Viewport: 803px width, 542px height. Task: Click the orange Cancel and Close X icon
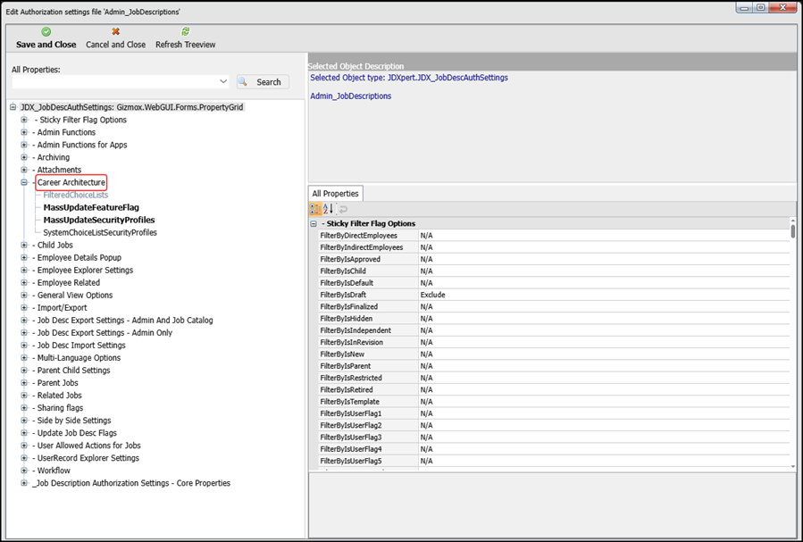116,32
